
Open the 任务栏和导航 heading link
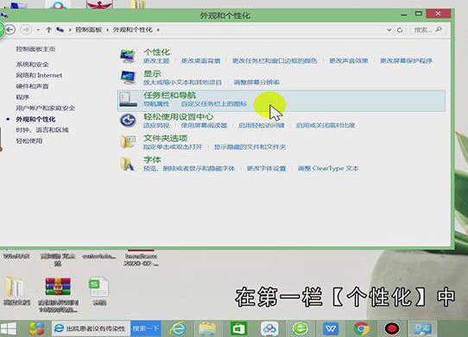coord(170,95)
